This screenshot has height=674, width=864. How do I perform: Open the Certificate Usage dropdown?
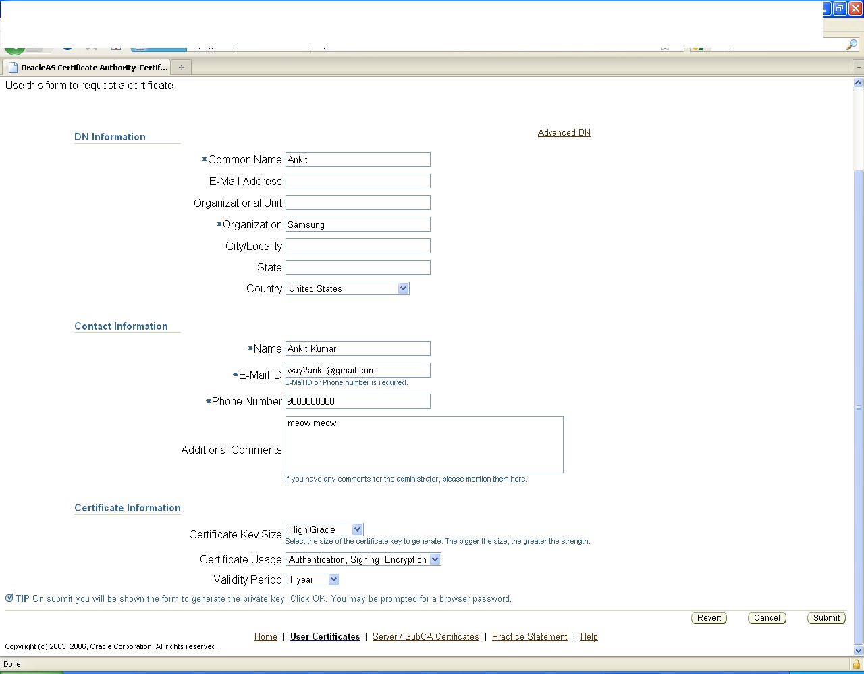coord(363,559)
